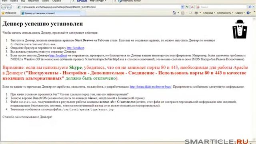This screenshot has height=144, width=256.
Task: Open the Home page icon
Action: click(x=174, y=13)
